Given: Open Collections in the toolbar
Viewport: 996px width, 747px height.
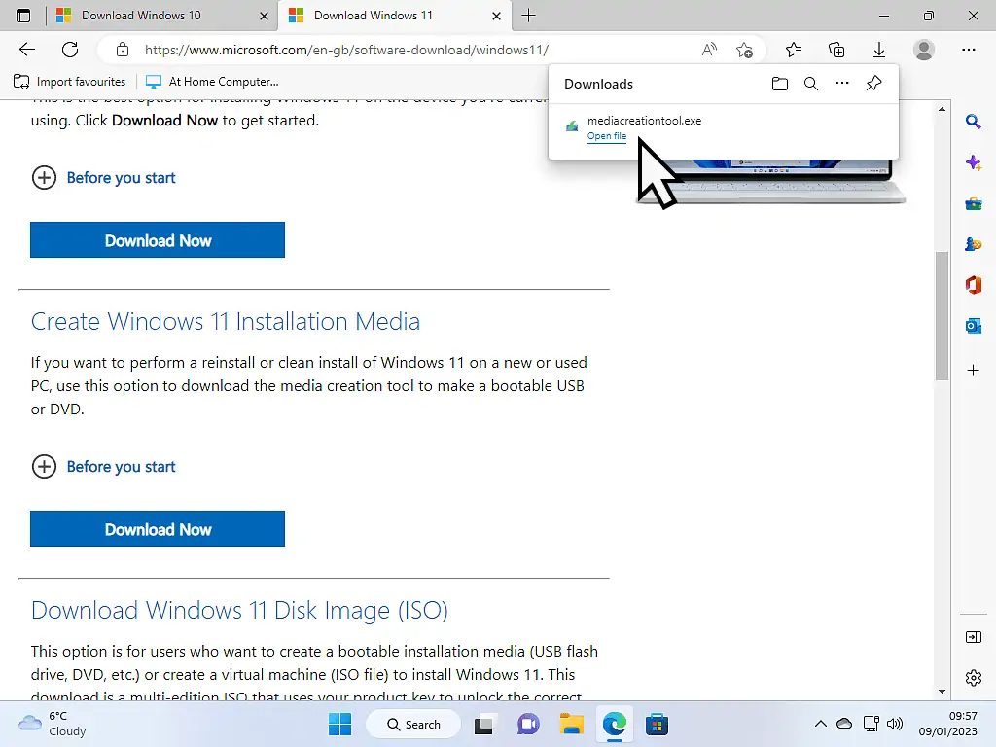Looking at the screenshot, I should pyautogui.click(x=836, y=49).
